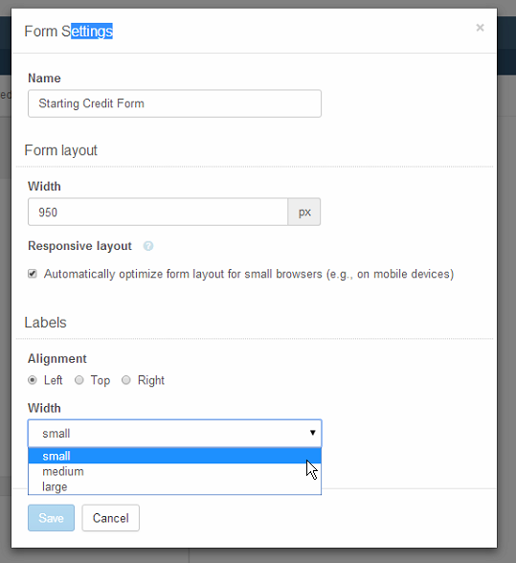Collapse the label Width dropdown arrow
The height and width of the screenshot is (563, 516).
312,433
